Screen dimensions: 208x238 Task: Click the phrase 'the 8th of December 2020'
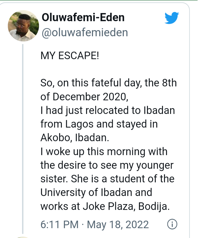point(109,90)
